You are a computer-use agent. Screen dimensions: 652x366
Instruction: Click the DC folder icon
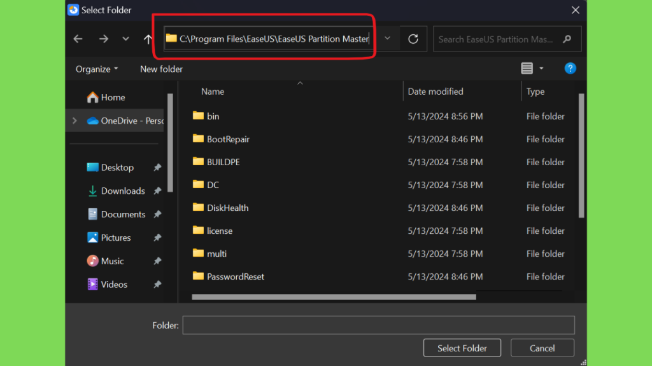[199, 184]
